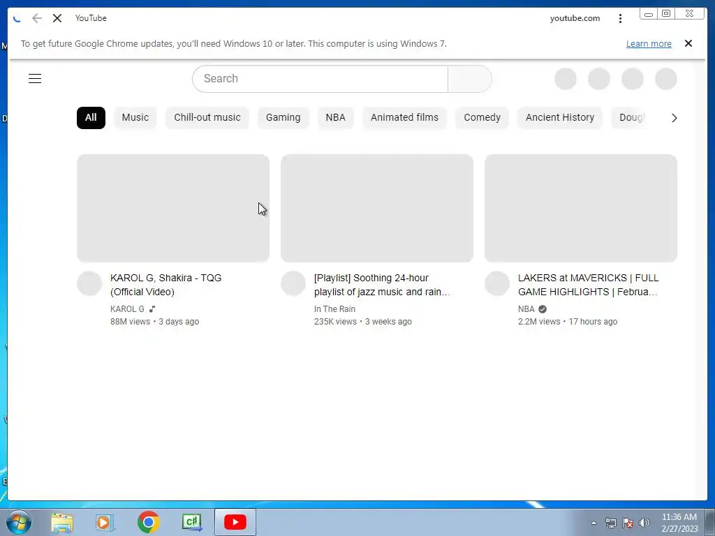Go back using the back arrow

[x=37, y=18]
